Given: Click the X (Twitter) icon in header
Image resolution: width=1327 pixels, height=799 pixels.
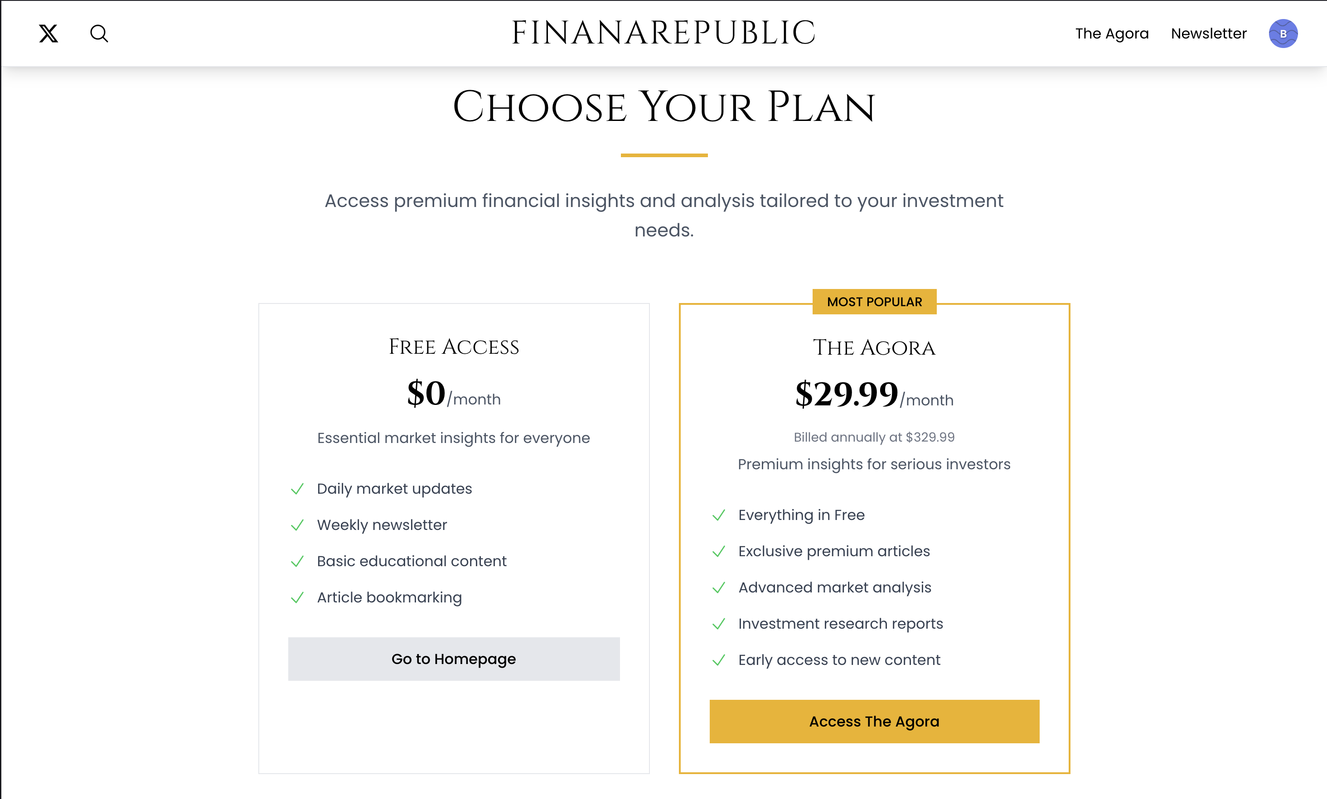Looking at the screenshot, I should click(48, 34).
